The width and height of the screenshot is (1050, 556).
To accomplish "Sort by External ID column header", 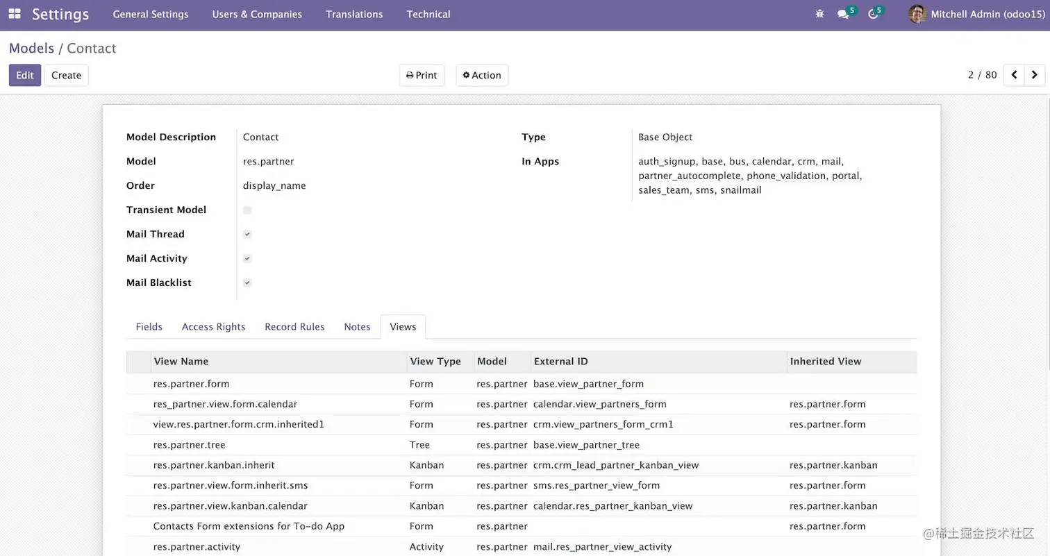I will 659,362.
